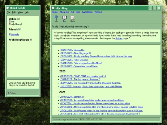Click the 'Online (2)' group heading
Viewport: 167px width, 125px height.
[x=14, y=19]
